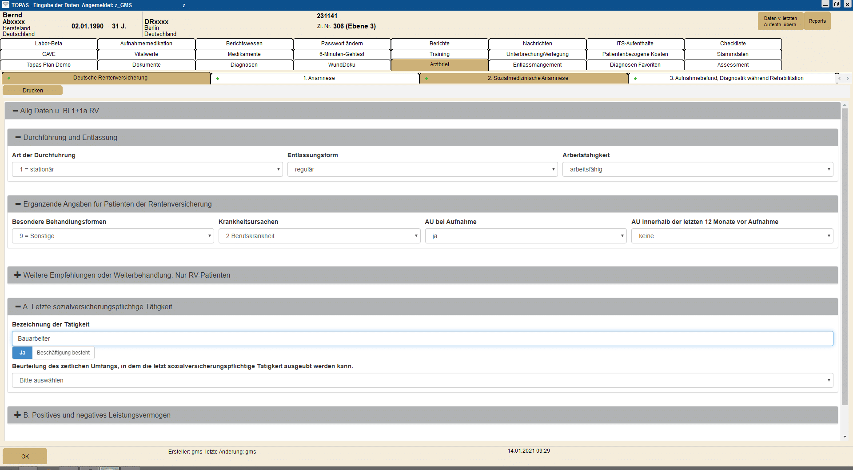Collapse the Ergänzende Angaben für Patienten section

(18, 204)
